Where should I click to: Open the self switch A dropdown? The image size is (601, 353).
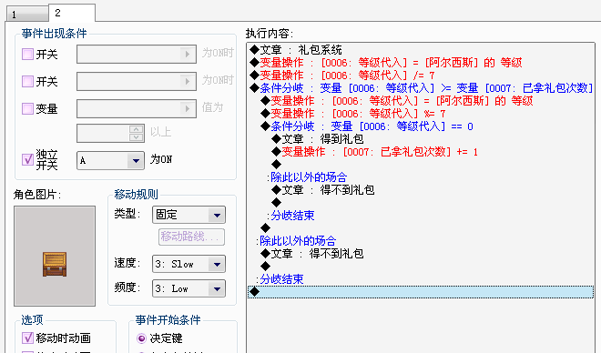(x=110, y=160)
